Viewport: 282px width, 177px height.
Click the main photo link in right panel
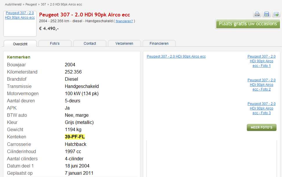[x=176, y=57]
